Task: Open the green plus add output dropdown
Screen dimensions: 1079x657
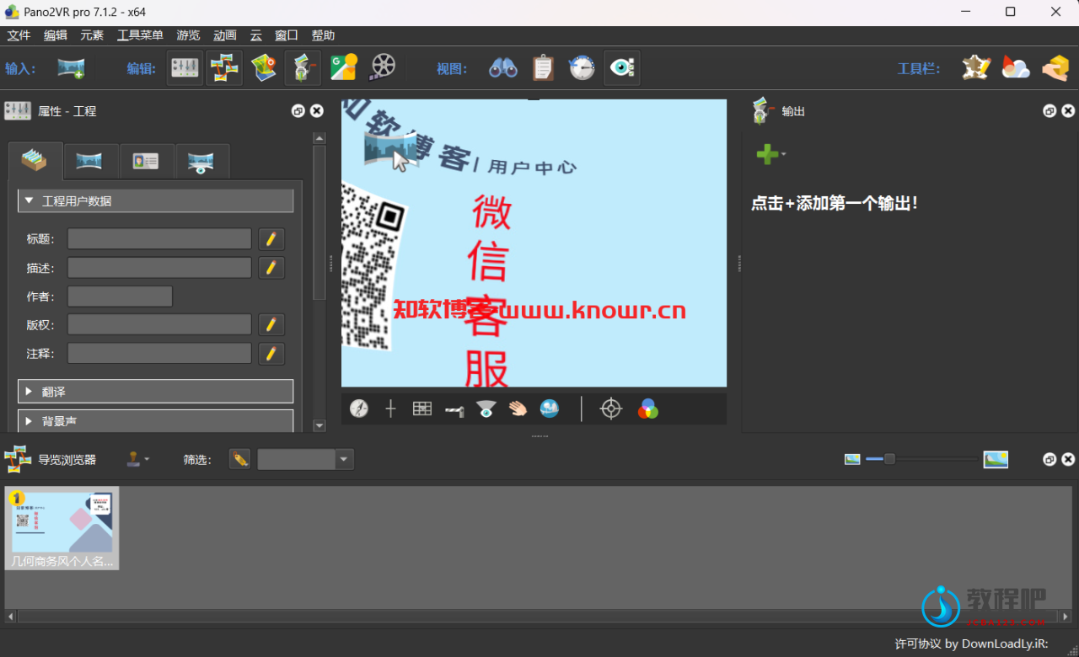Action: [770, 153]
